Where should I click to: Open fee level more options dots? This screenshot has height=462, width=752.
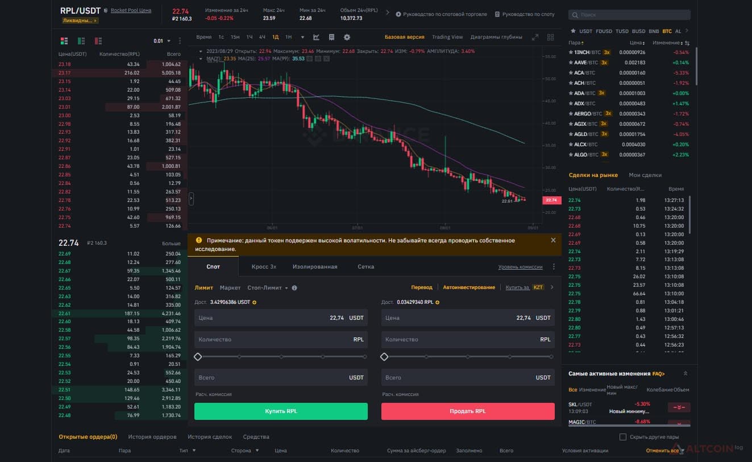click(x=554, y=267)
